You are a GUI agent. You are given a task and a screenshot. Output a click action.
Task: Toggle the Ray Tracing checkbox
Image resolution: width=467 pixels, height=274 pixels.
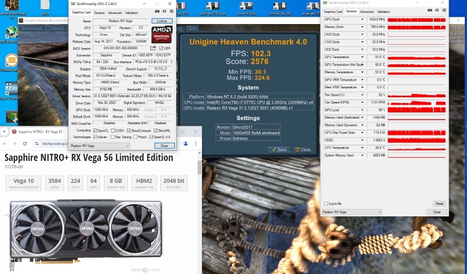pos(112,137)
